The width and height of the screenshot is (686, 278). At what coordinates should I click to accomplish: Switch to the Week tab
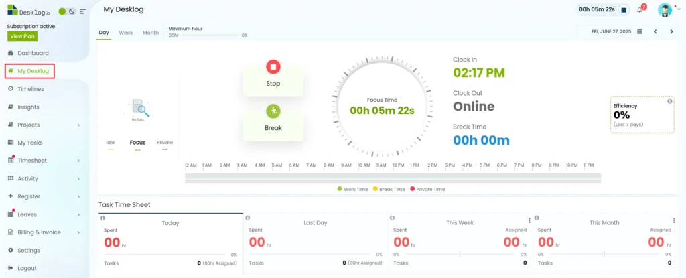pyautogui.click(x=125, y=33)
